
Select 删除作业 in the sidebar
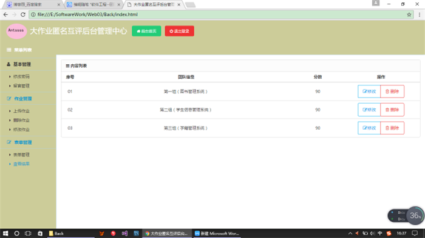[21, 120]
